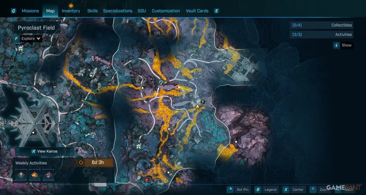Viewport: 366px width, 195px height.
Task: Select the safehouse icon near the southern road
Action: click(x=139, y=146)
